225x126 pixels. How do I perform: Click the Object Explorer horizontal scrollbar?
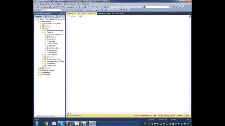(x=45, y=116)
